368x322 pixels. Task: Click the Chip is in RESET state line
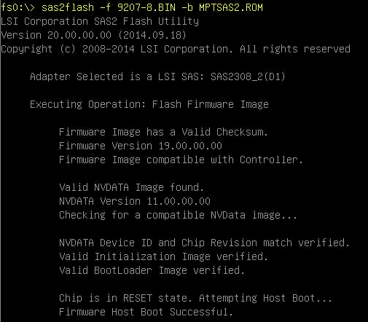click(x=195, y=298)
